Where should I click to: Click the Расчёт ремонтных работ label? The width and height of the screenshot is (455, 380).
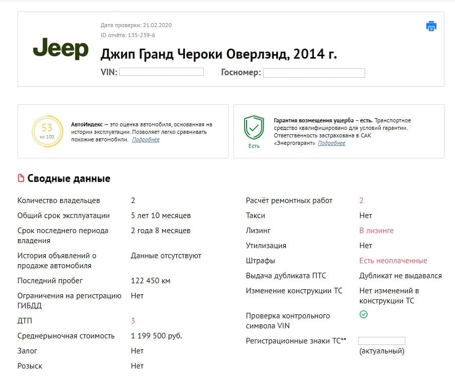289,201
